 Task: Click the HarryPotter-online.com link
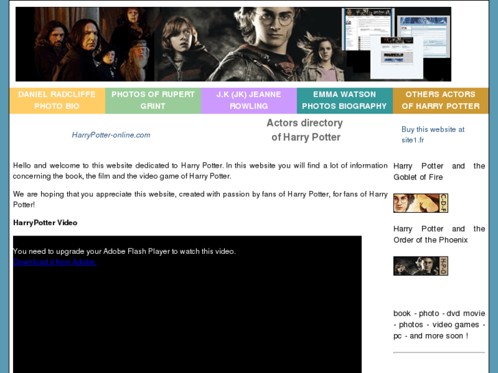(x=111, y=135)
